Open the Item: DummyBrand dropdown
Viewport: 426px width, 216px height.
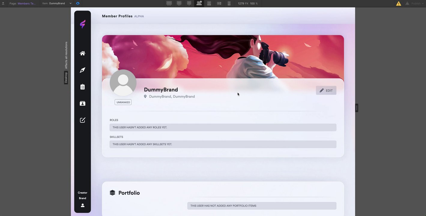pos(57,3)
